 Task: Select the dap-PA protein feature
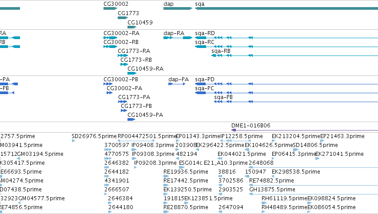[177, 84]
